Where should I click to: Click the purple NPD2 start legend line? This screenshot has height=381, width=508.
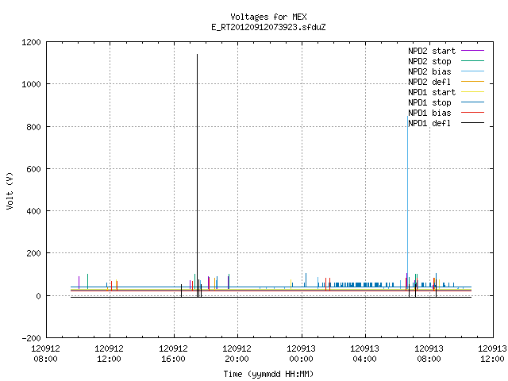click(x=472, y=51)
